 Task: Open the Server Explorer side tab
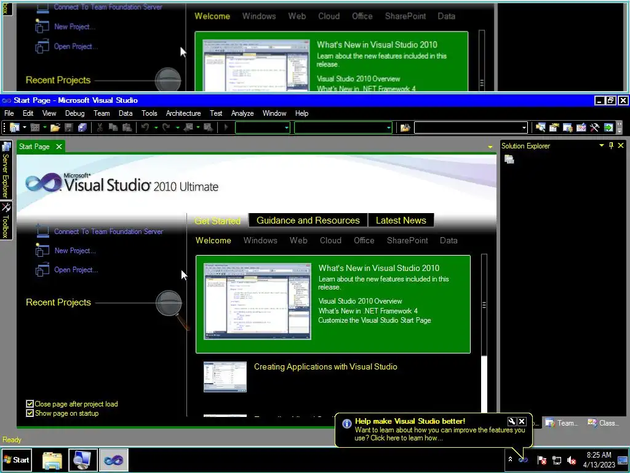tap(6, 170)
